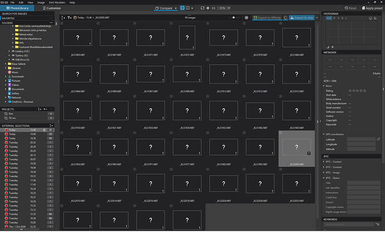Click the Title field in IPTC Status
385x232 pixels.
(363, 183)
